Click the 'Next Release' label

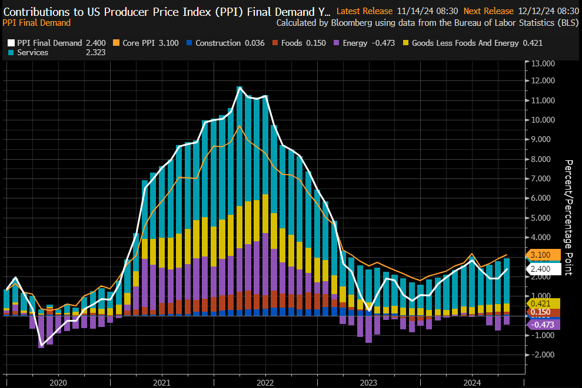488,12
